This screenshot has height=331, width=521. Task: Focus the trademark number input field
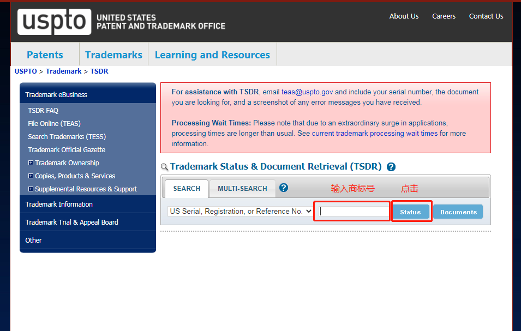(353, 212)
